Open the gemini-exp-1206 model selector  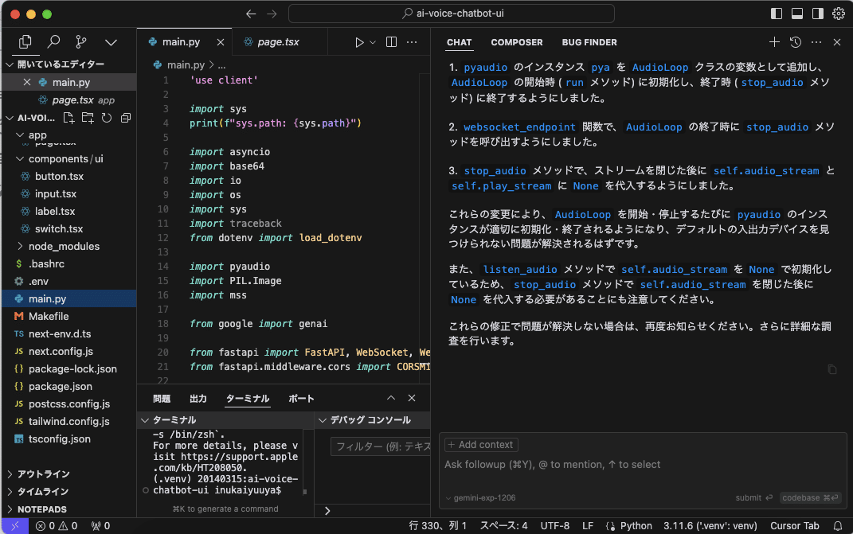point(483,497)
